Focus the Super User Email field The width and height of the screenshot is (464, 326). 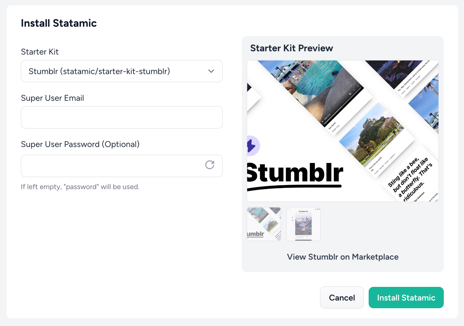point(121,117)
